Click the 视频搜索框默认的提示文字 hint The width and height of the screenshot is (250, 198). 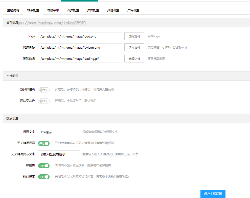(x=100, y=132)
